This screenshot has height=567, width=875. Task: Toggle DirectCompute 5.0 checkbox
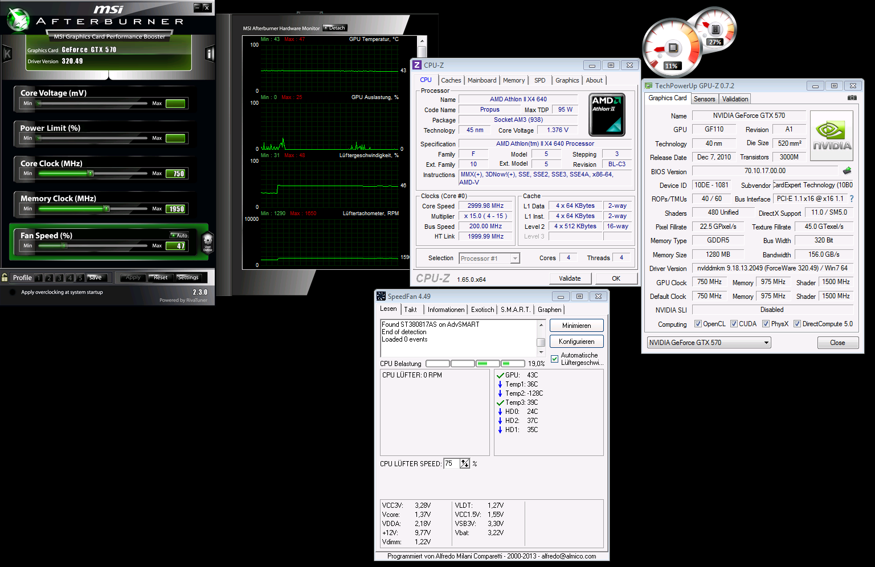click(x=797, y=324)
